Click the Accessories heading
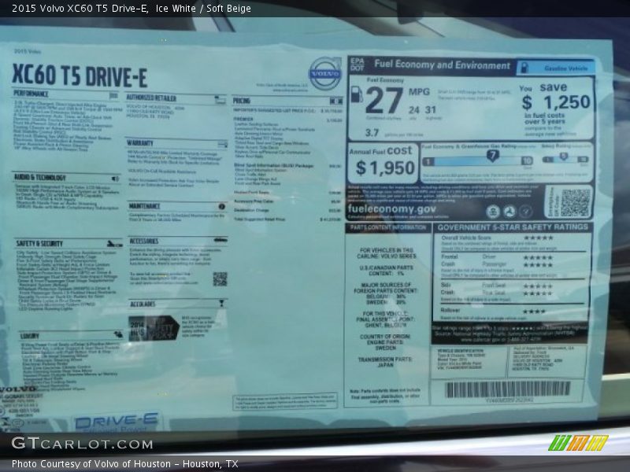The image size is (630, 472). click(144, 241)
